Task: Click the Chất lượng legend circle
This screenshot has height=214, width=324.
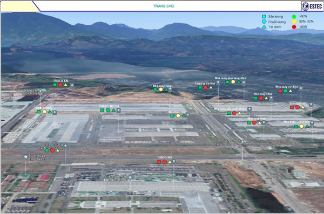Action: pyautogui.click(x=264, y=22)
